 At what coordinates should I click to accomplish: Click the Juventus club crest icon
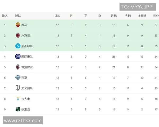(18, 88)
